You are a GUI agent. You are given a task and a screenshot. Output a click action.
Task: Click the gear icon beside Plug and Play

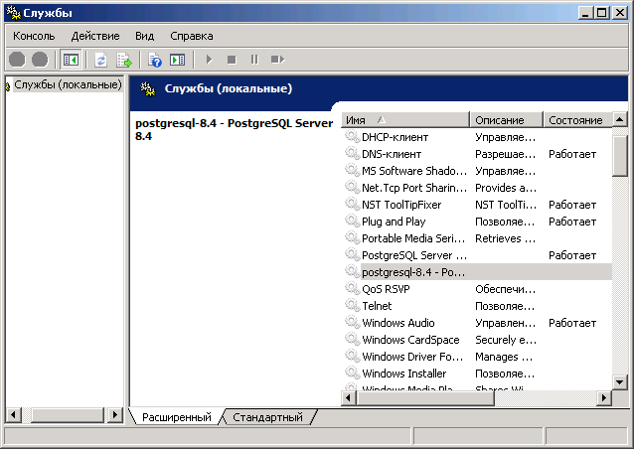pyautogui.click(x=352, y=222)
